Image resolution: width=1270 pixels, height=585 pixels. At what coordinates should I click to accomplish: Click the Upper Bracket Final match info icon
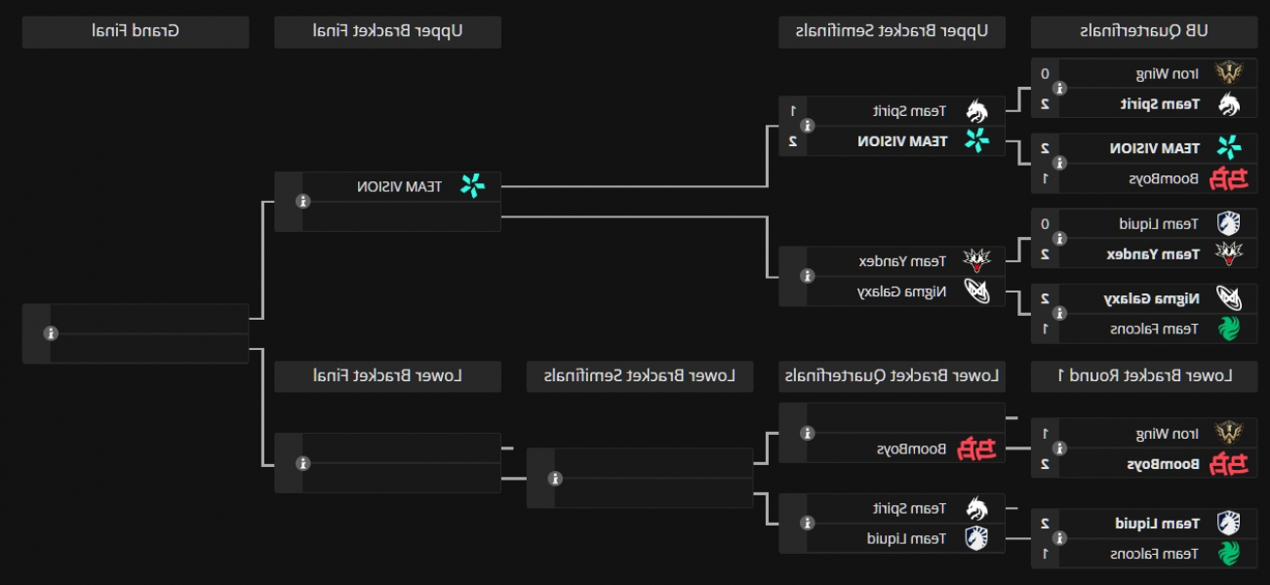point(302,202)
